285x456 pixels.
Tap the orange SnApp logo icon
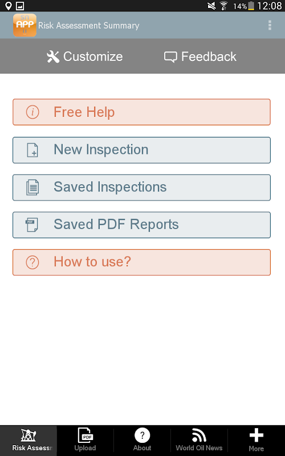[x=25, y=25]
